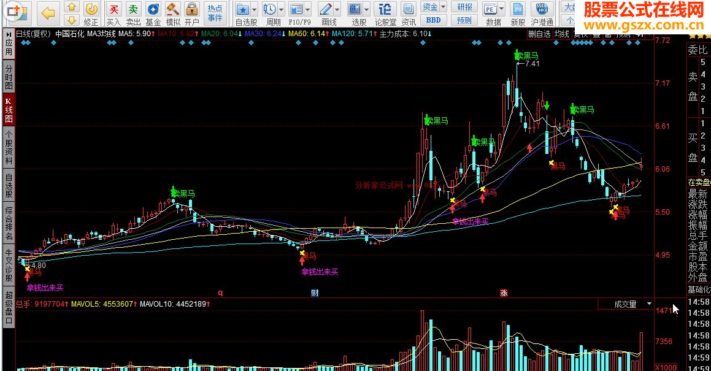Click the MA20: 6.04 indicator value

click(222, 34)
